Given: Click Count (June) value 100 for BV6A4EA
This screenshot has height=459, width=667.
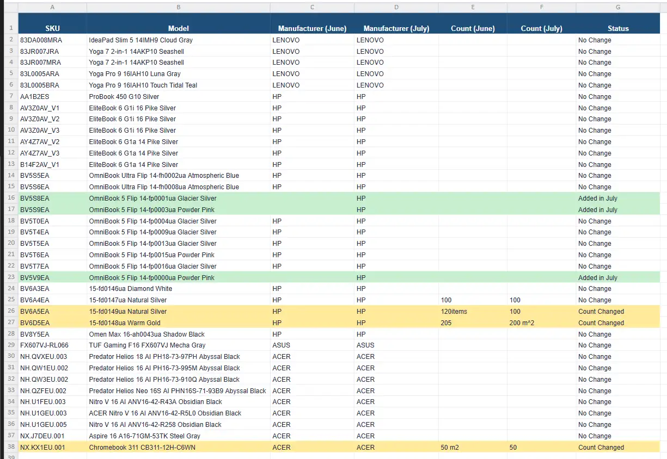Looking at the screenshot, I should point(473,300).
